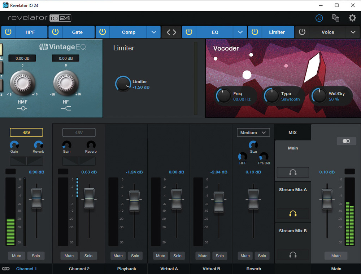Disable the Gate power button

[55, 32]
